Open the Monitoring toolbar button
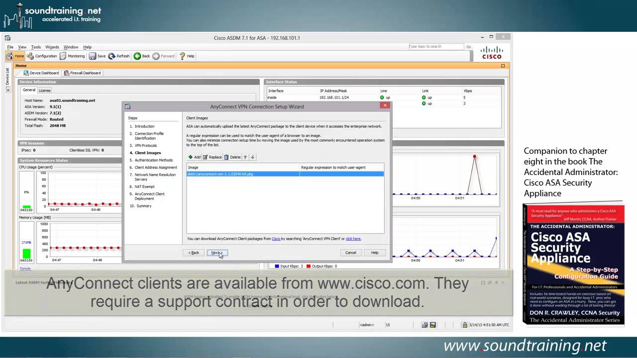Viewport: 637px width, 358px height. click(x=73, y=56)
